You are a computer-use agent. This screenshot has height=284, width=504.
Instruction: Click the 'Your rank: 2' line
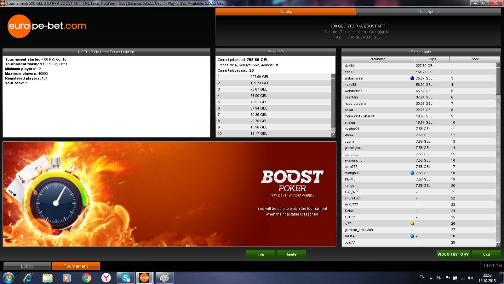[16, 83]
